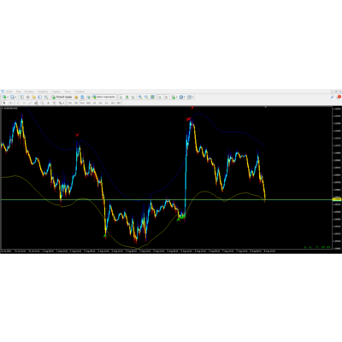Select the Vertical Line tool
Image resolution: width=342 pixels, height=342 pixels.
18,103
